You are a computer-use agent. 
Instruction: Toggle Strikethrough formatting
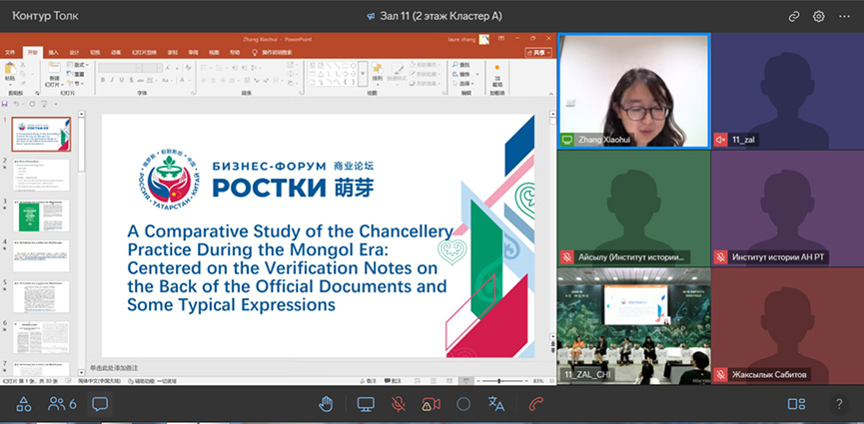140,81
